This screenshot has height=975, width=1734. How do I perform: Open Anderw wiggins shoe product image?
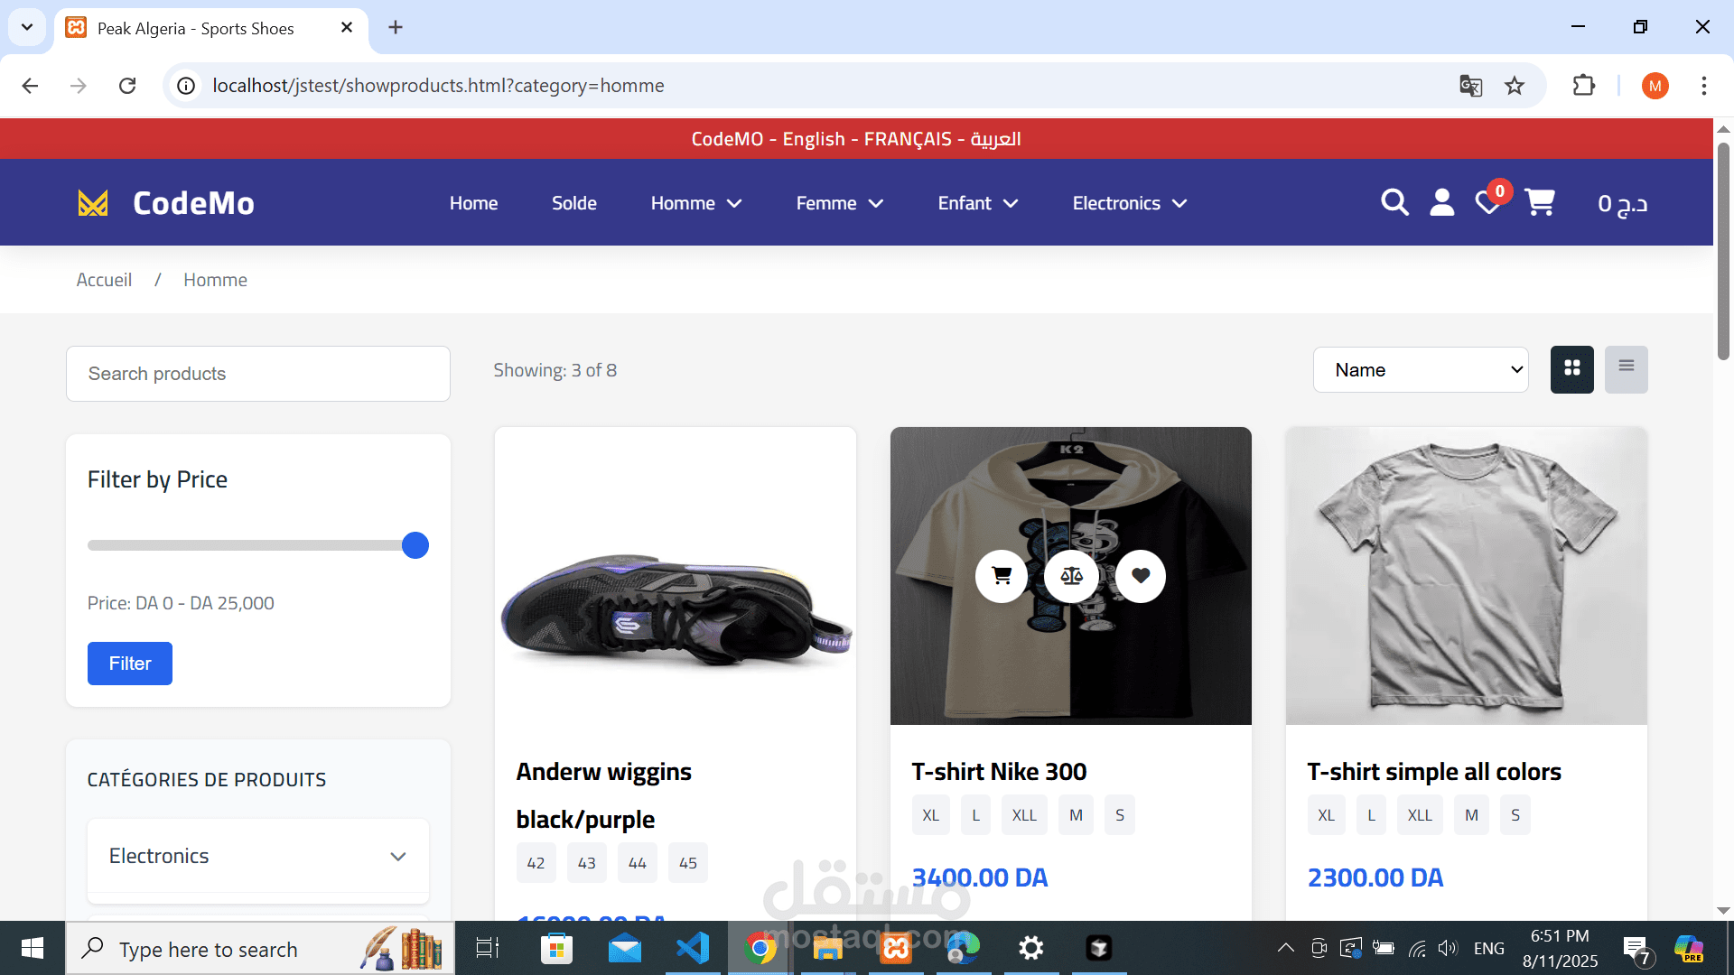(676, 576)
